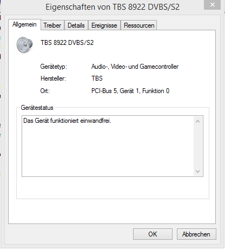The height and width of the screenshot is (250, 225).
Task: Open the Ressourcen tab
Action: 139,25
